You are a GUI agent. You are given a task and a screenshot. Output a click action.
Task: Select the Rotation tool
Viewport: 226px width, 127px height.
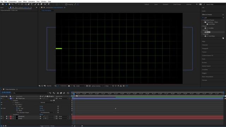pyautogui.click(x=16, y=4)
